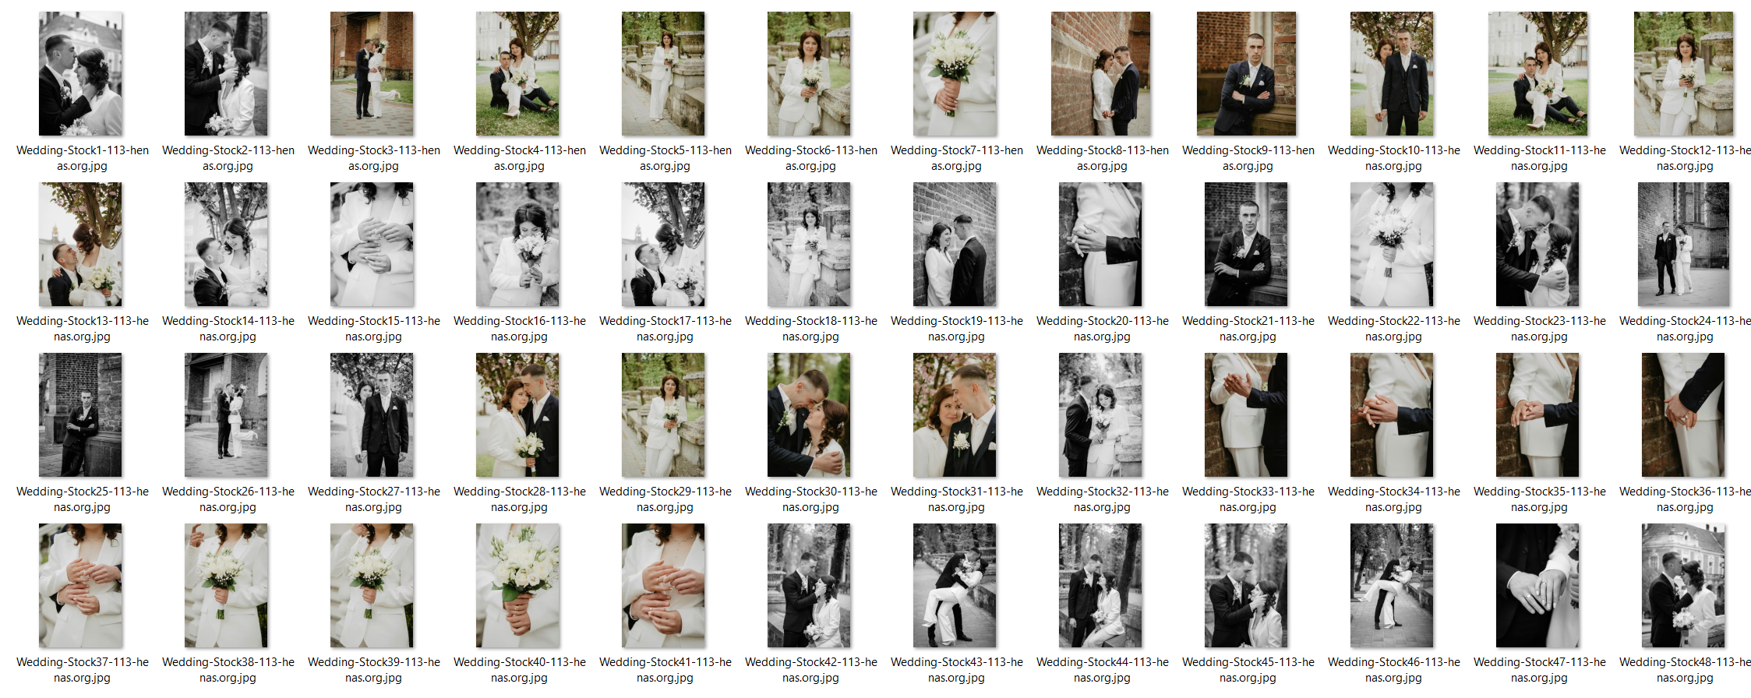Image resolution: width=1751 pixels, height=698 pixels.
Task: Select the Wedding-Stock42 photo thumbnail
Action: pyautogui.click(x=810, y=585)
